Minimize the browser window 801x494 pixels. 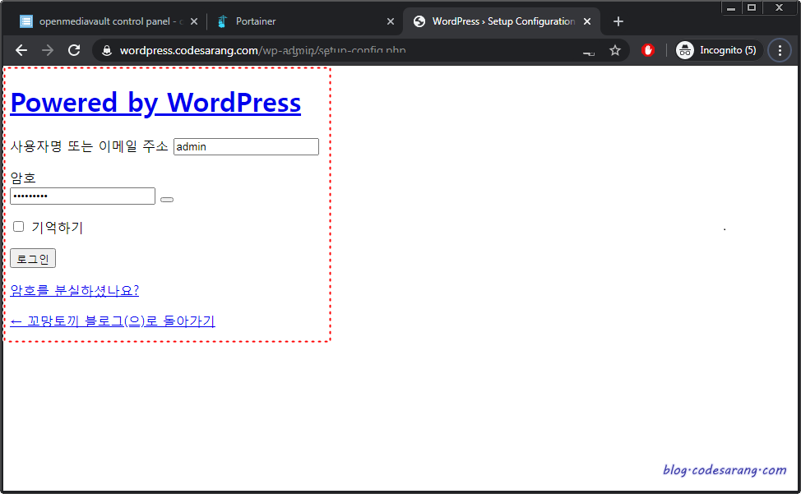click(732, 7)
